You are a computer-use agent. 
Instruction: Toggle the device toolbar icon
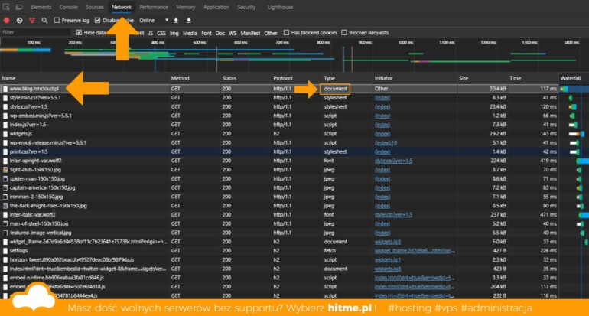[19, 7]
